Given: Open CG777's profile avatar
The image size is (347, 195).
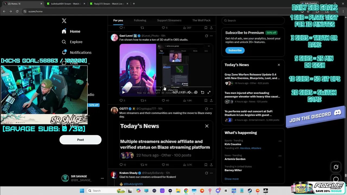Looking at the screenshot, I should 114,110.
